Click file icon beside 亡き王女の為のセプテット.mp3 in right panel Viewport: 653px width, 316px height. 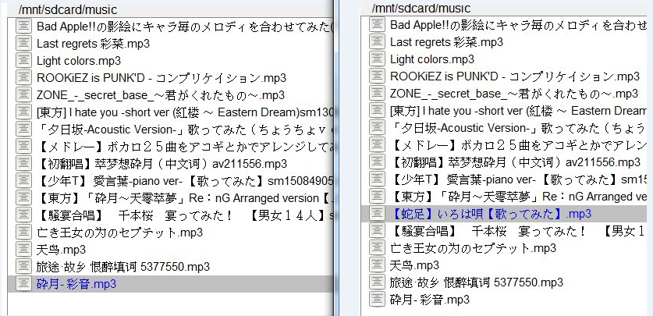tap(377, 248)
